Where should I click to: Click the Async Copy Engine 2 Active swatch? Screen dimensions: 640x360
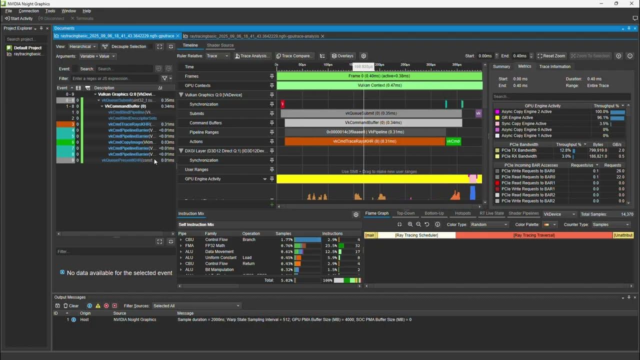497,111
